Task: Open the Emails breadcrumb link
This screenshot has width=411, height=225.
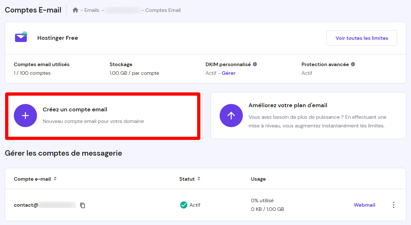Action: point(92,10)
